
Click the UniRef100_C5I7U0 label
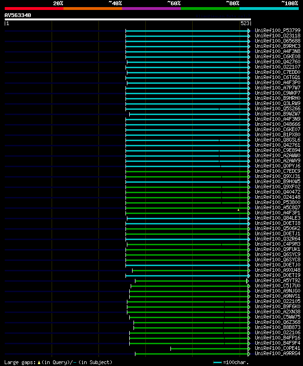[x=277, y=286]
